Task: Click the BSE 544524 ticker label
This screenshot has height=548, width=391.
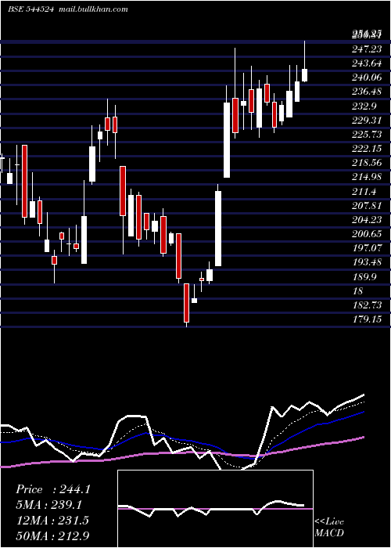Action: click(x=30, y=9)
